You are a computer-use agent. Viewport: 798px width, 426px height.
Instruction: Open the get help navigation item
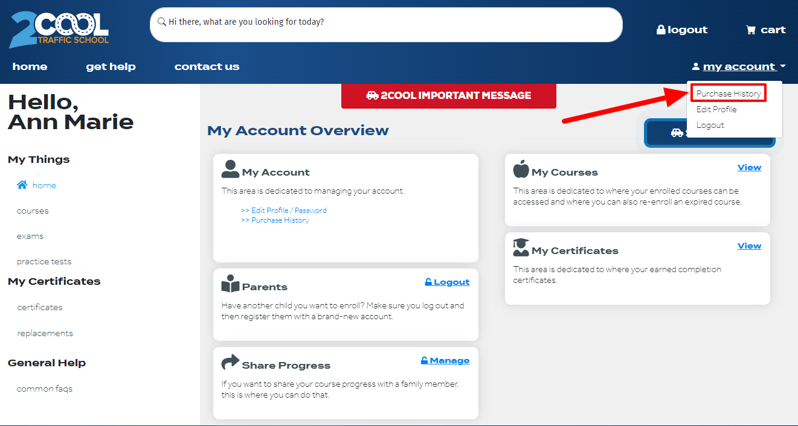(x=111, y=66)
